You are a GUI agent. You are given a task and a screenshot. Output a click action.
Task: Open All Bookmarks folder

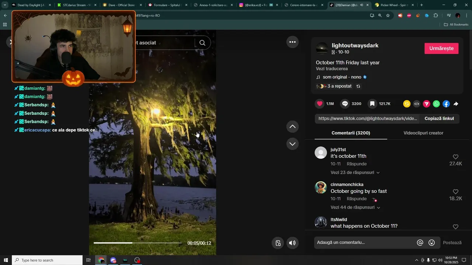point(456,25)
